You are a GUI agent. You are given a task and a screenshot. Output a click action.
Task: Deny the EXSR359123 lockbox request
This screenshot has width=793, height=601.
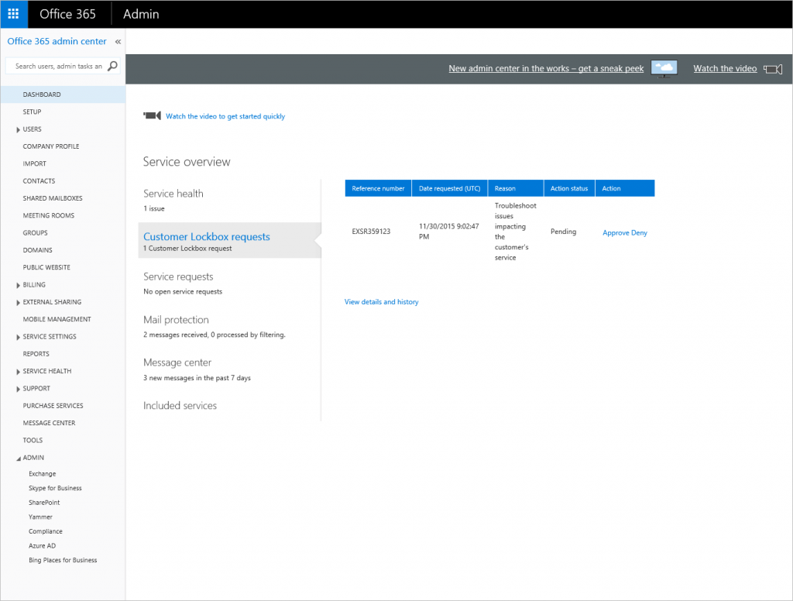(639, 233)
